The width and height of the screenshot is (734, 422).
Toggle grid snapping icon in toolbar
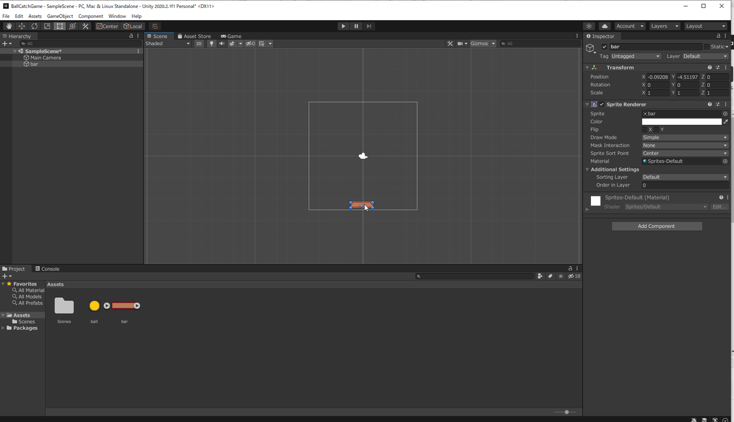point(155,26)
